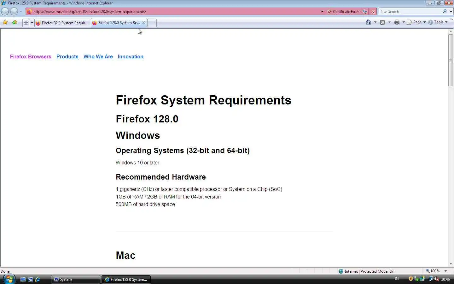
Task: Open the search provider dropdown arrow
Action: point(451,12)
